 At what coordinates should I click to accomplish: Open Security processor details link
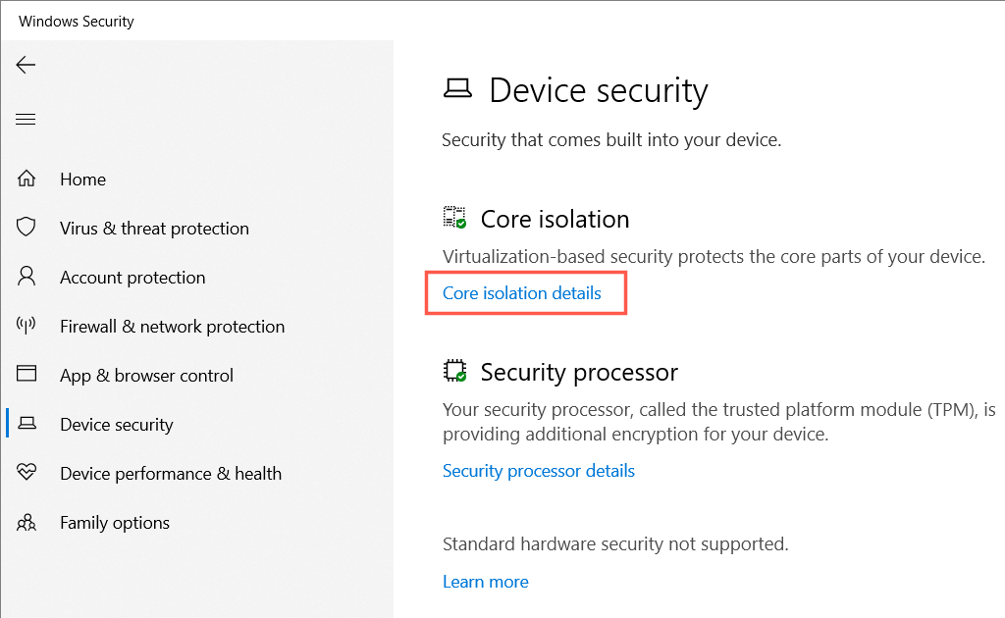point(538,471)
